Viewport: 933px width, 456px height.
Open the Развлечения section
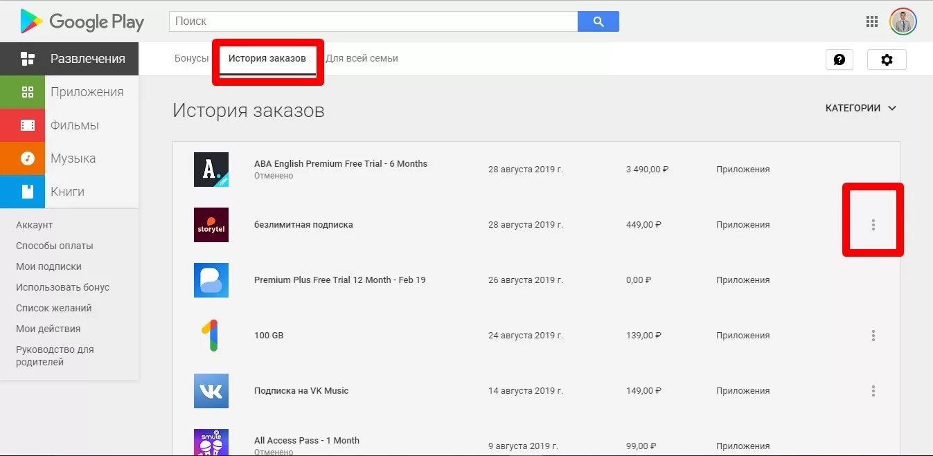click(69, 59)
